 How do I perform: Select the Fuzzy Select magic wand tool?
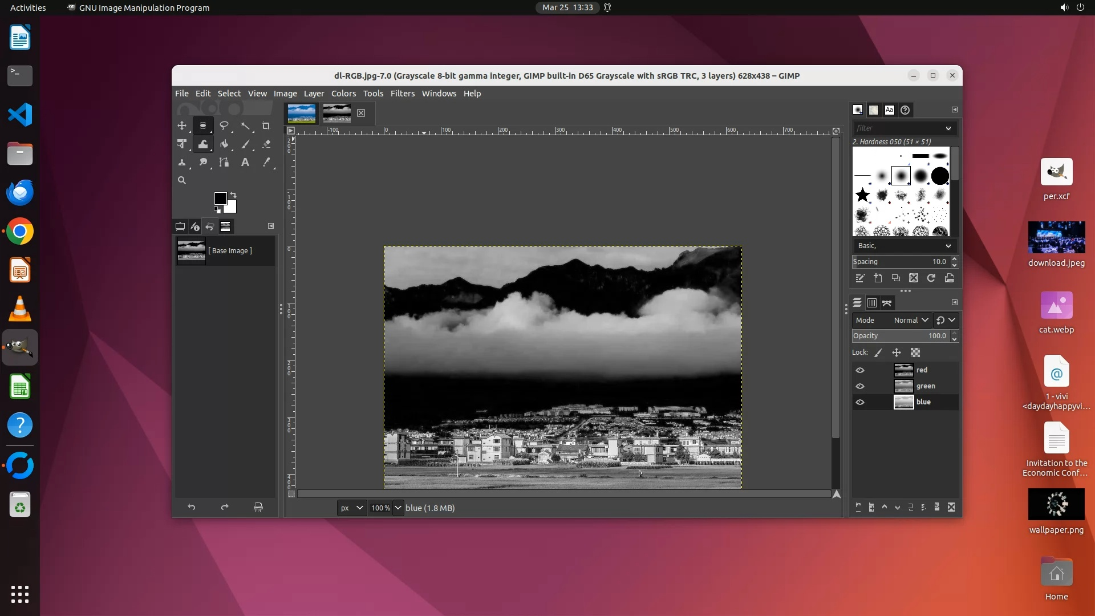tap(245, 125)
